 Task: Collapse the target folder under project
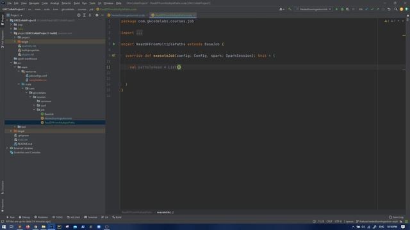coord(15,42)
